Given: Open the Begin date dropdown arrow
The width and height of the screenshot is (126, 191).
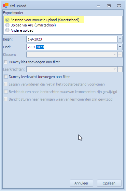Looking at the screenshot, I should pos(120,39).
